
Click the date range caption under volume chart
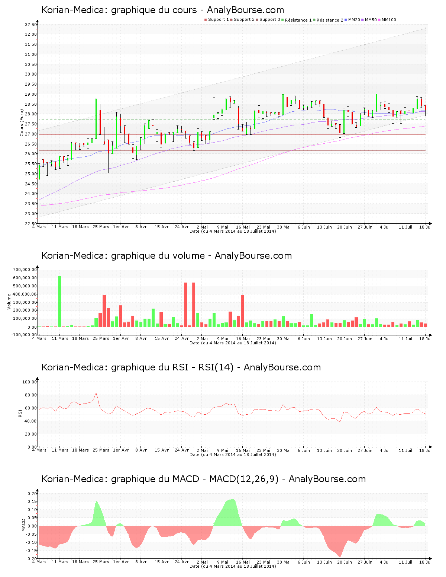click(x=233, y=343)
